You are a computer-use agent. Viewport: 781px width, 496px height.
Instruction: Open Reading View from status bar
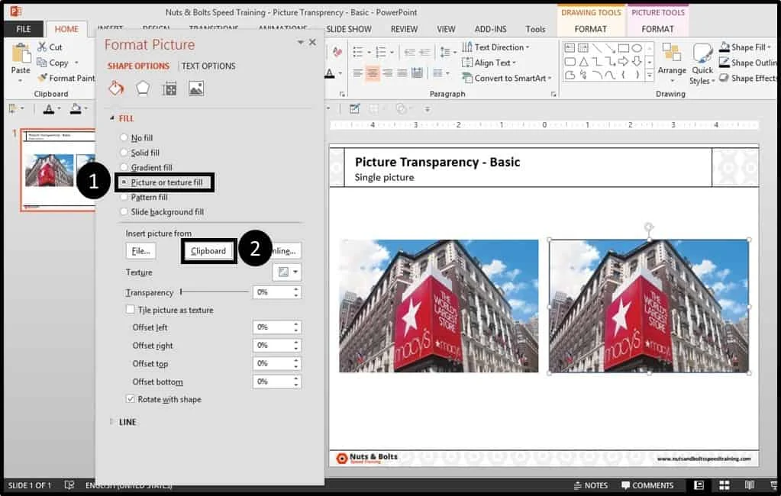pos(749,485)
